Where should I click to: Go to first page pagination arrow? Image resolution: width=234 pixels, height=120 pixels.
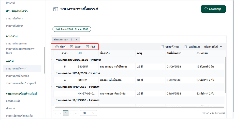(56, 113)
